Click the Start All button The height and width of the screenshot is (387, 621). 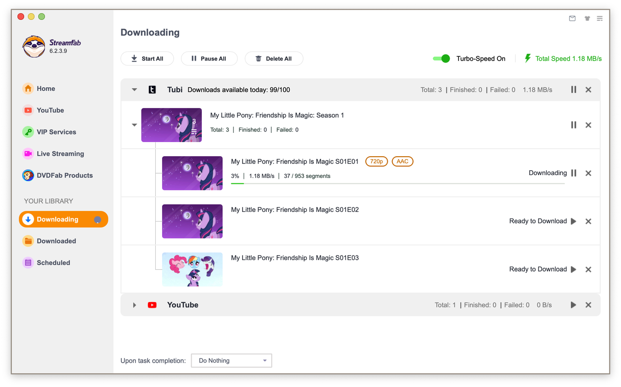[x=147, y=59]
